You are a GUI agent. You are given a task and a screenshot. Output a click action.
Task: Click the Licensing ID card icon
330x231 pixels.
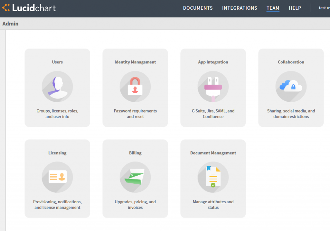(57, 177)
